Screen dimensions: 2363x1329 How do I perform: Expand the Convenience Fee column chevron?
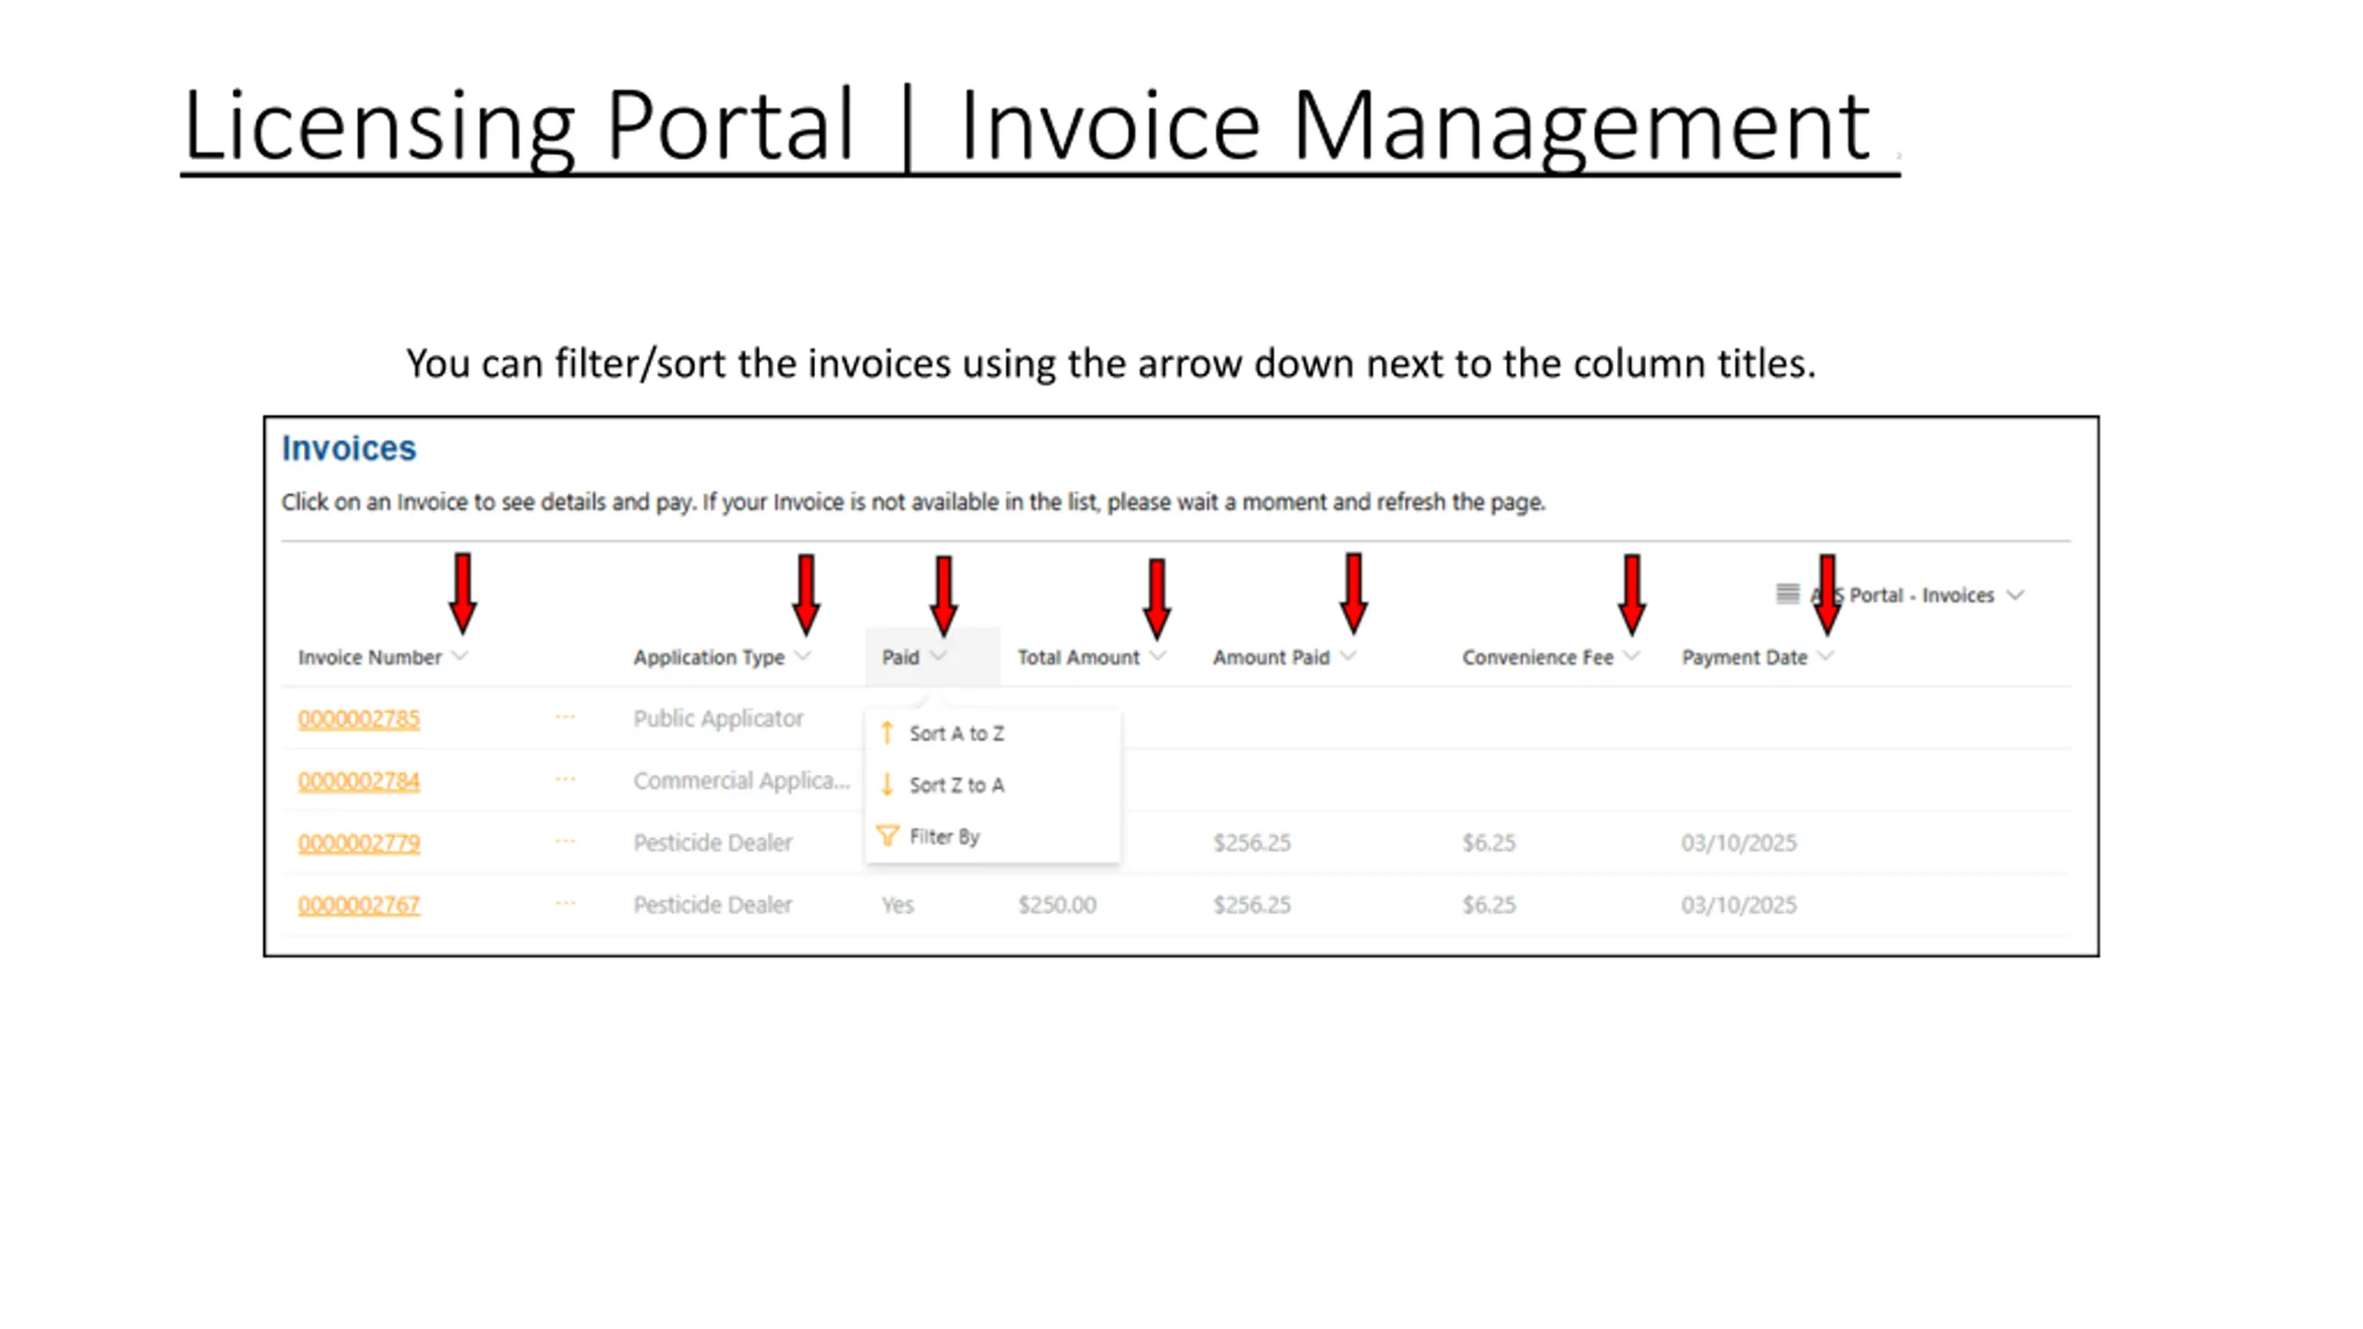1631,656
